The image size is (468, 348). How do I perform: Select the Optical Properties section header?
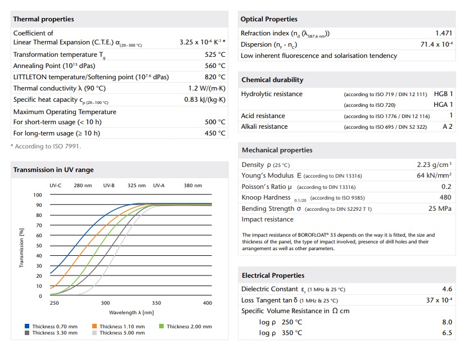tap(269, 19)
